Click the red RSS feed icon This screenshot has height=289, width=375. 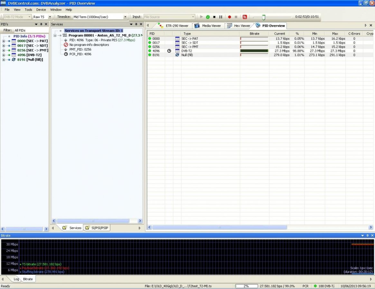(x=245, y=17)
